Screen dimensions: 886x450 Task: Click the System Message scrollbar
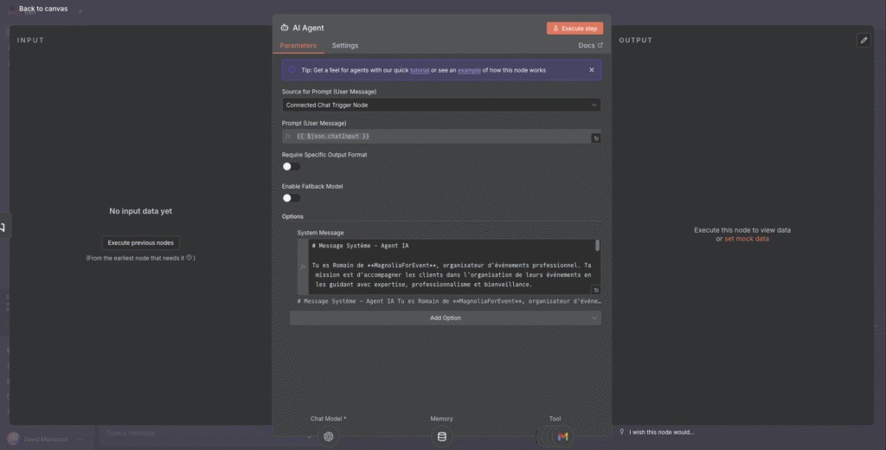tap(597, 247)
